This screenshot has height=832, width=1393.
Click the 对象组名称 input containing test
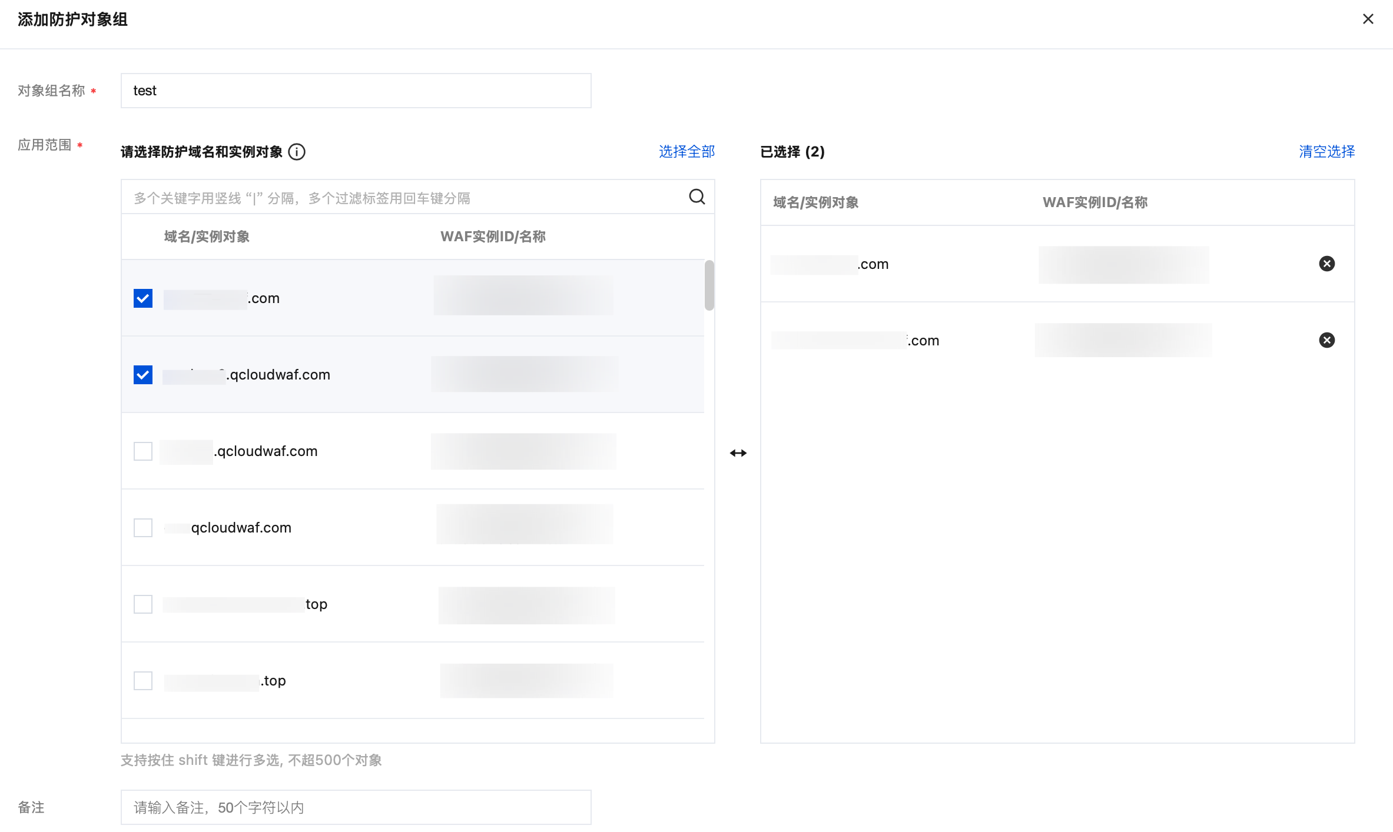(x=356, y=91)
